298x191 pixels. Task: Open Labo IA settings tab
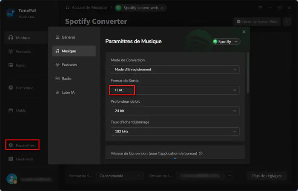pyautogui.click(x=74, y=93)
